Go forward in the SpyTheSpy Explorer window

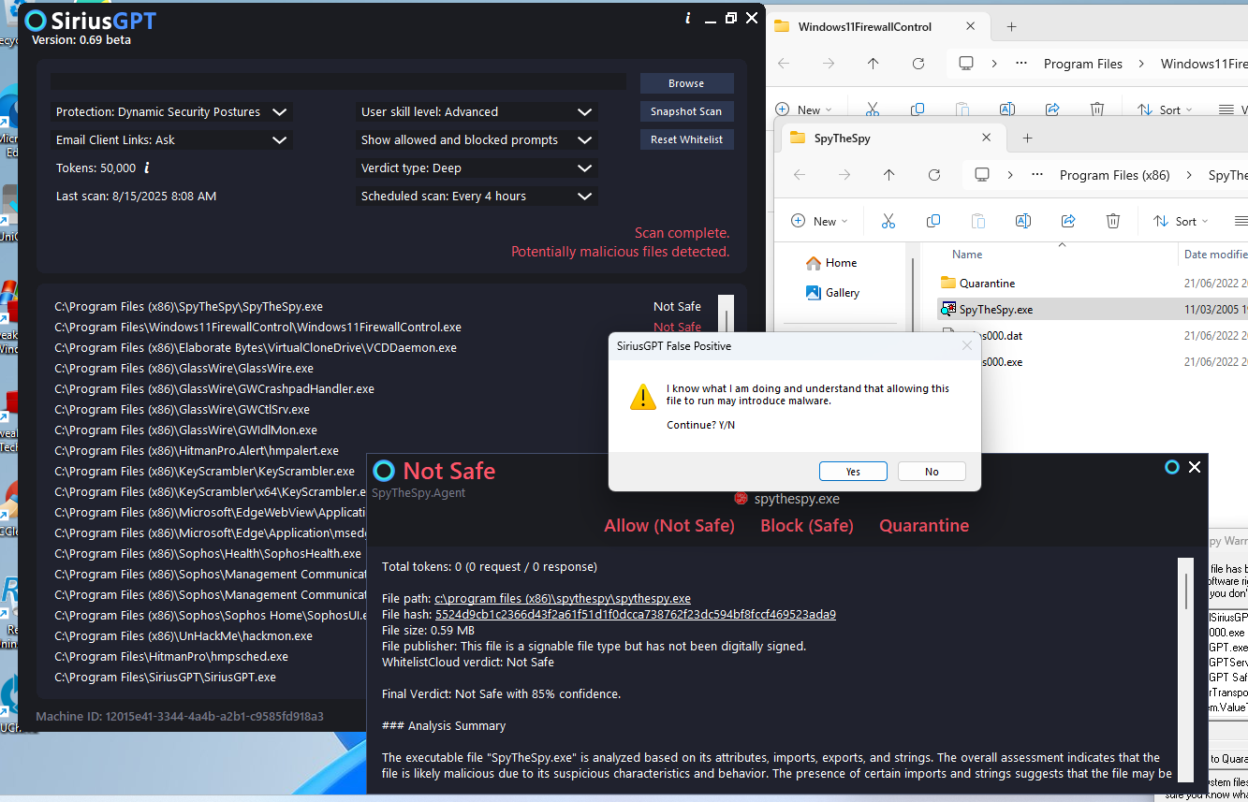coord(844,175)
